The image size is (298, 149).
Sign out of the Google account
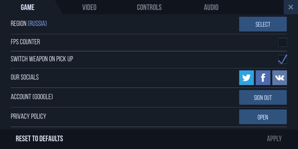263,97
